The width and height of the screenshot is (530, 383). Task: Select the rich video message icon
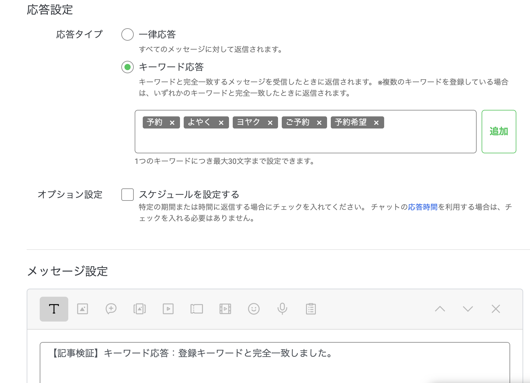click(x=225, y=309)
